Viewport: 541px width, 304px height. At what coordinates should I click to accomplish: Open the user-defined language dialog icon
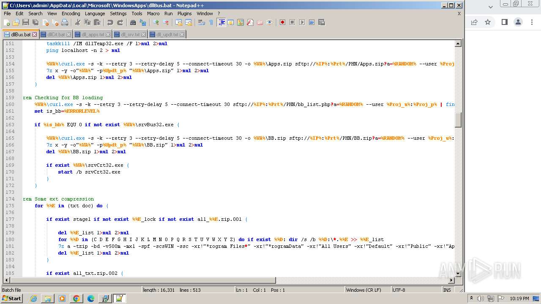231,22
